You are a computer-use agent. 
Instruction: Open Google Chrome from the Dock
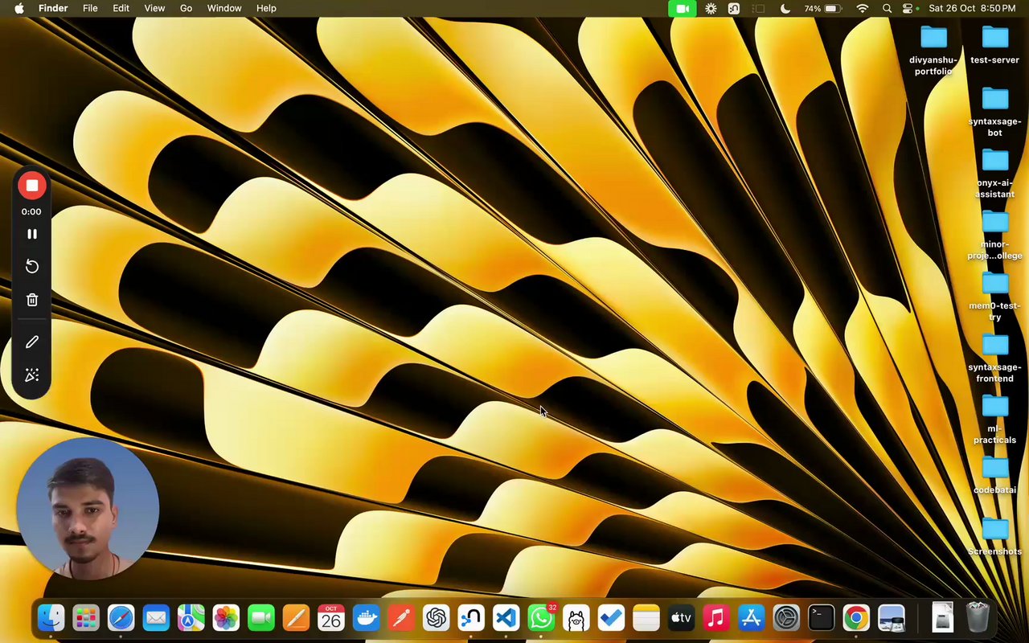pyautogui.click(x=856, y=617)
